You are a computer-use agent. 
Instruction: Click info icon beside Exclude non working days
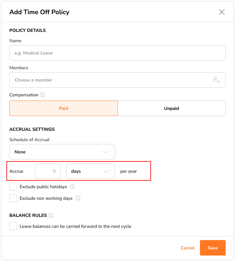(78, 198)
